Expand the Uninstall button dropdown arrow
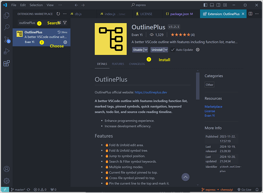The width and height of the screenshot is (263, 193). pyautogui.click(x=166, y=50)
